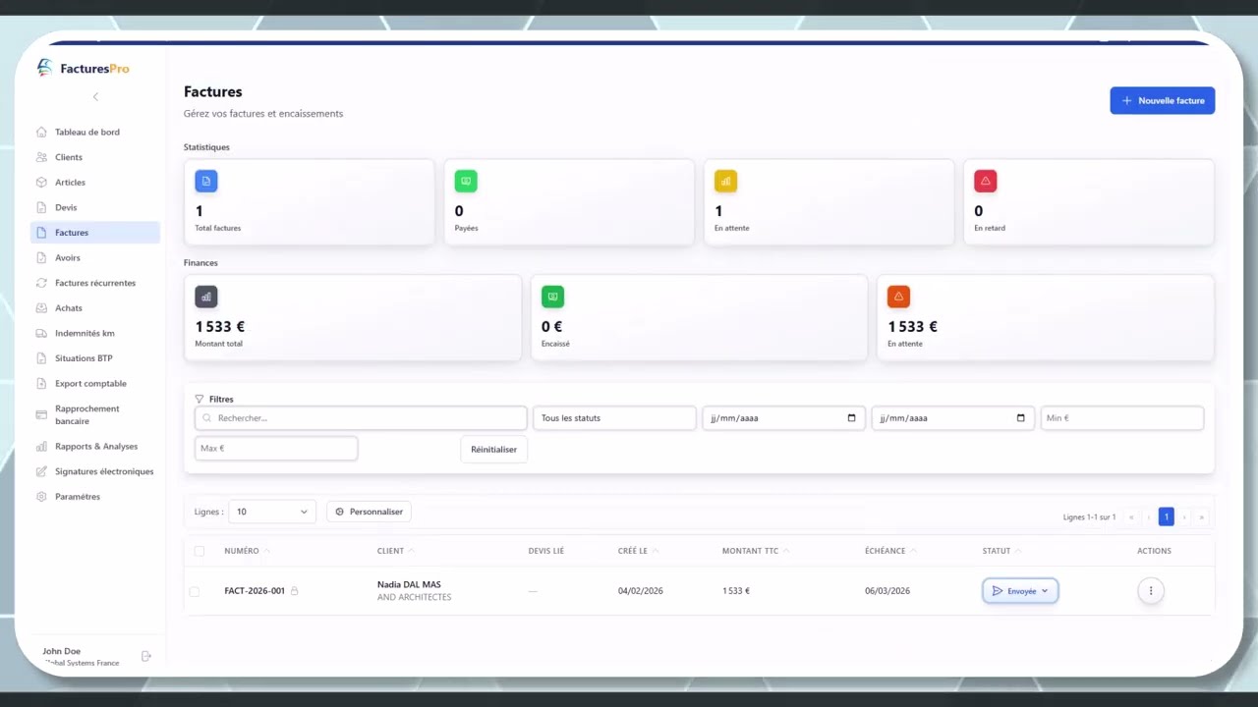Click the Situations BTP icon

coord(41,358)
